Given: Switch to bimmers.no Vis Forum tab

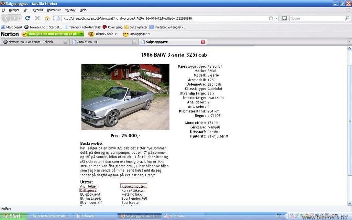Looking at the screenshot, I should pyautogui.click(x=31, y=42).
